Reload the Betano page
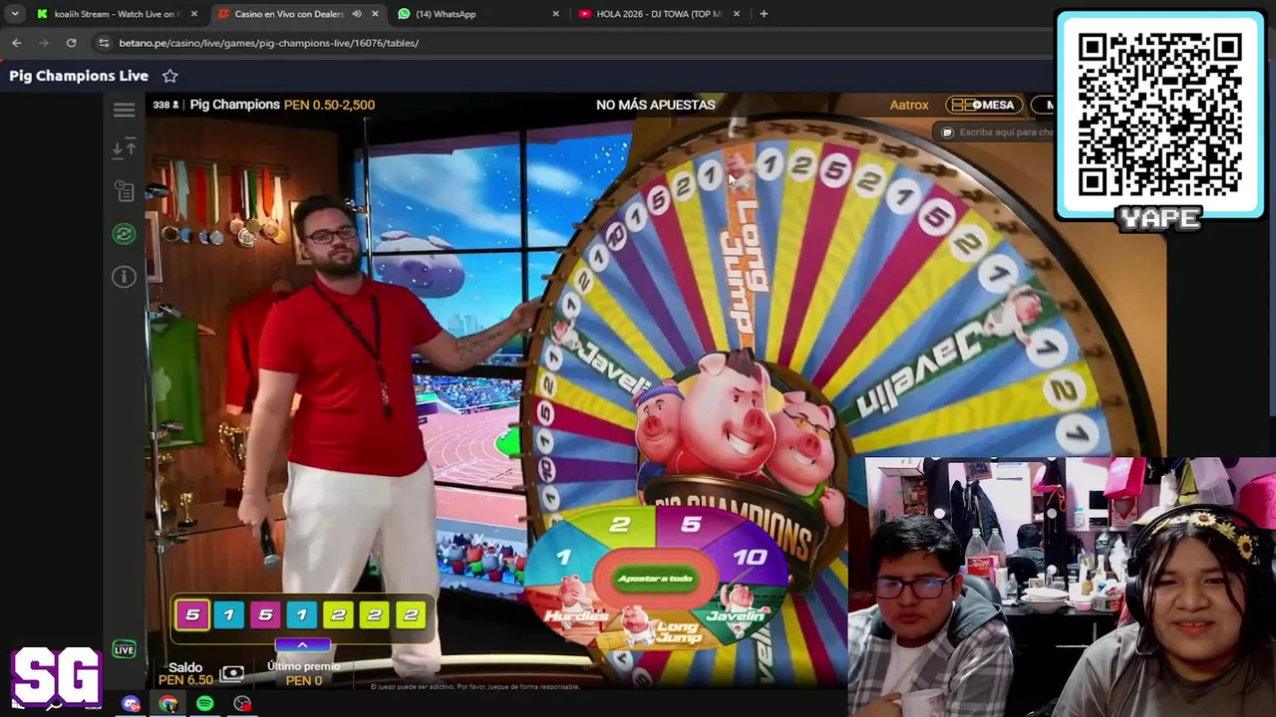 tap(71, 43)
